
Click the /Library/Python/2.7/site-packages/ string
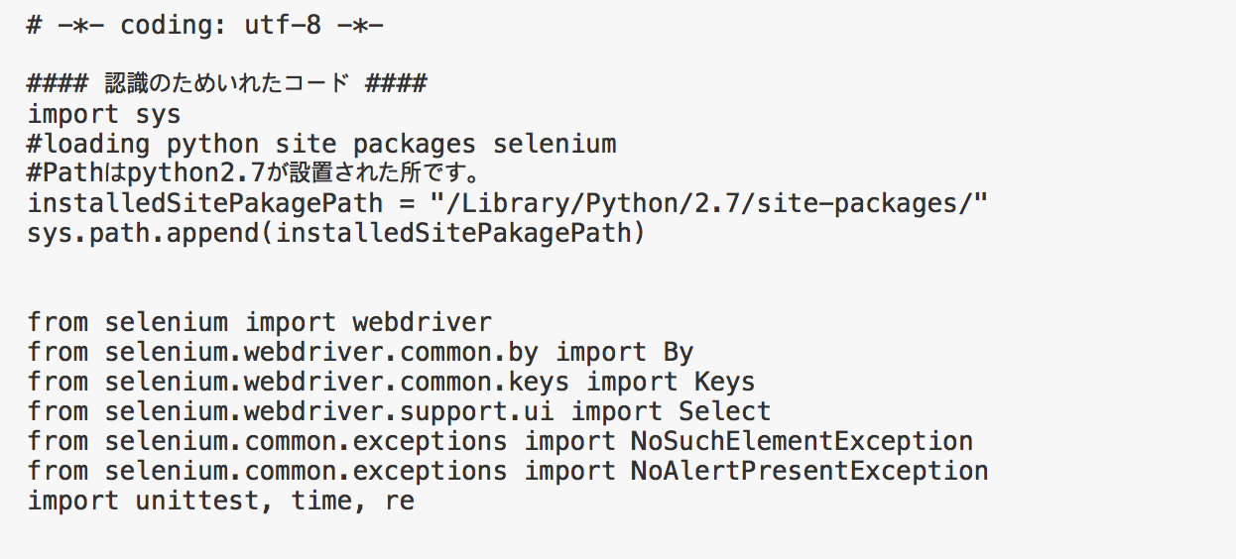[709, 203]
